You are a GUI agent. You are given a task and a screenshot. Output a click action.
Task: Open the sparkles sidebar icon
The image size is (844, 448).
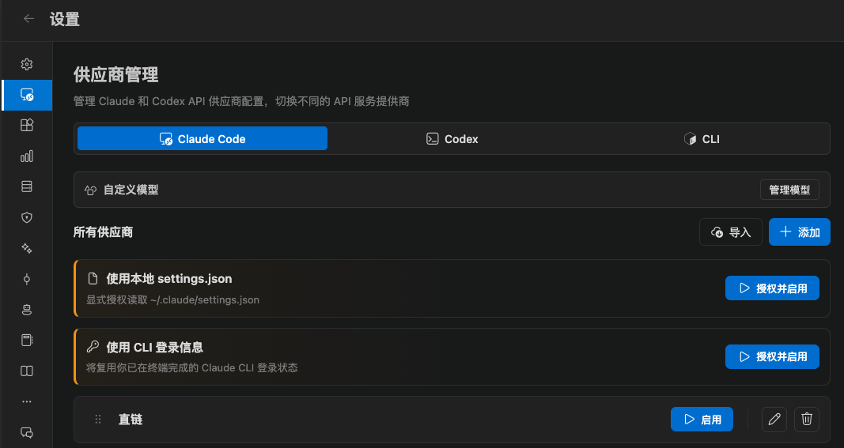coord(27,248)
